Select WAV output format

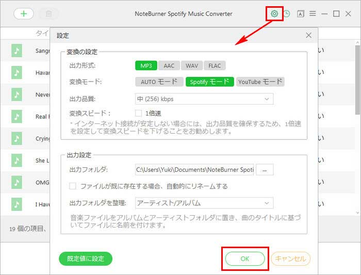tap(192, 66)
